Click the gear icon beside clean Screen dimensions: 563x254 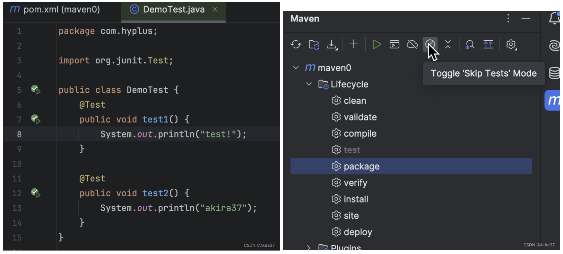point(336,100)
